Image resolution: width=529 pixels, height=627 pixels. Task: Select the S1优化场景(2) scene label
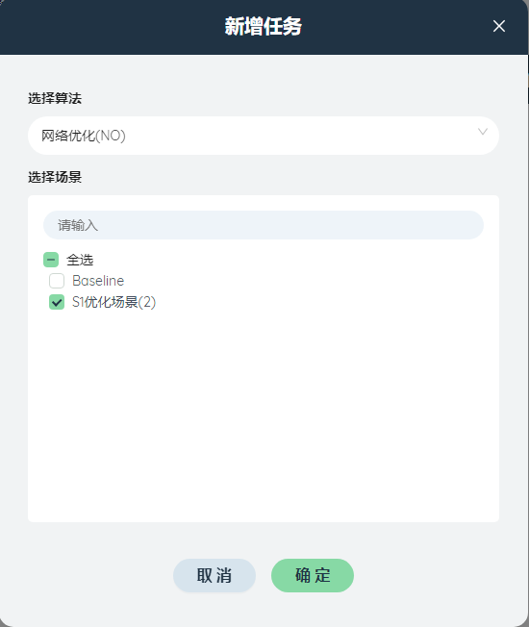(x=113, y=302)
